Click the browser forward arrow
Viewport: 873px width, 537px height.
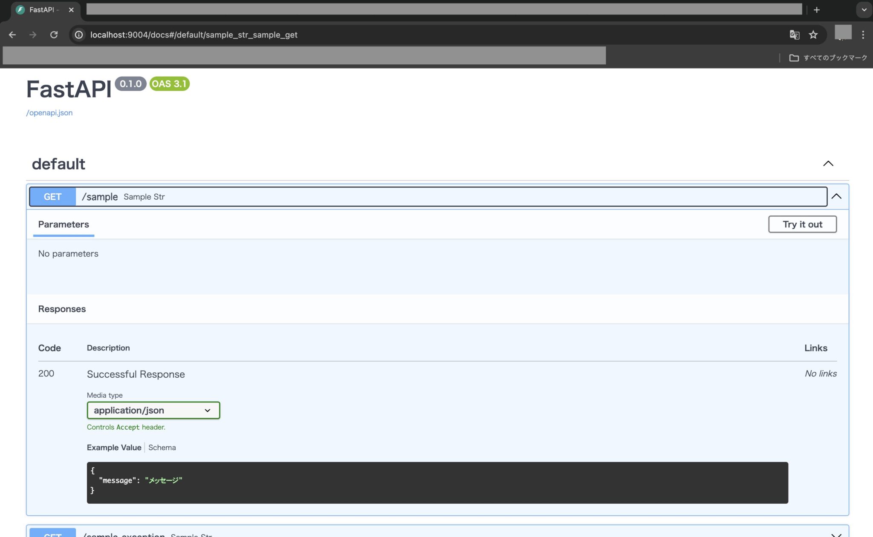point(33,35)
